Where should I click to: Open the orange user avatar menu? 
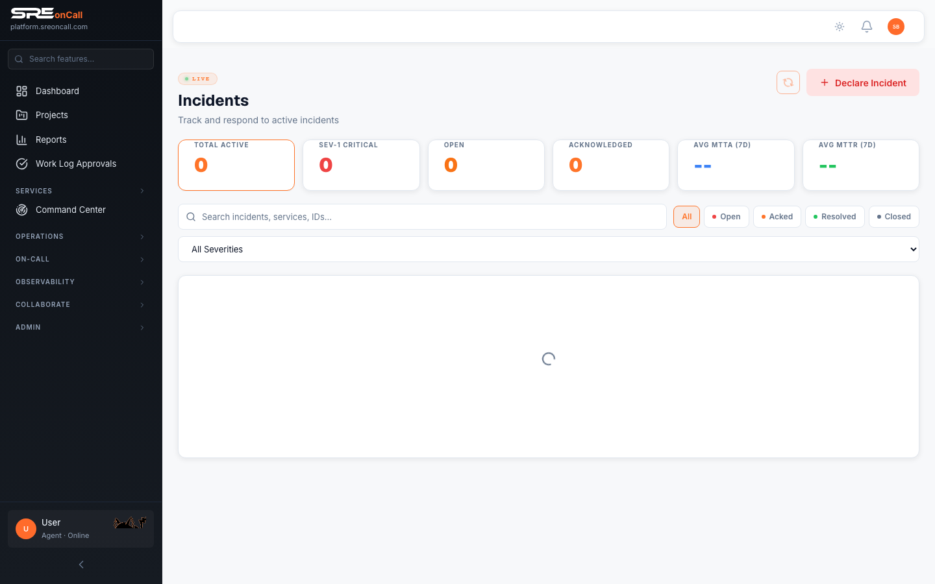pyautogui.click(x=895, y=27)
